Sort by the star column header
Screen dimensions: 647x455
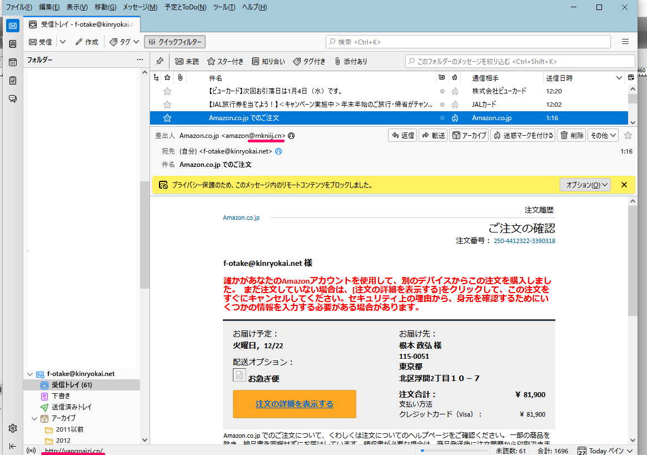tap(167, 78)
